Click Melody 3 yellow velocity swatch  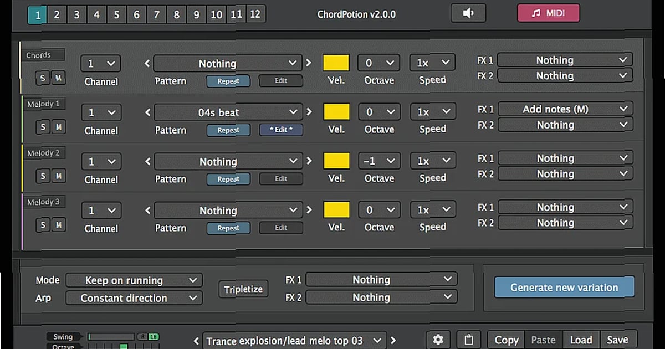point(335,209)
